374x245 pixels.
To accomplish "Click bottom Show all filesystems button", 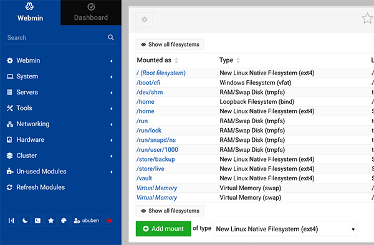I will pos(170,211).
